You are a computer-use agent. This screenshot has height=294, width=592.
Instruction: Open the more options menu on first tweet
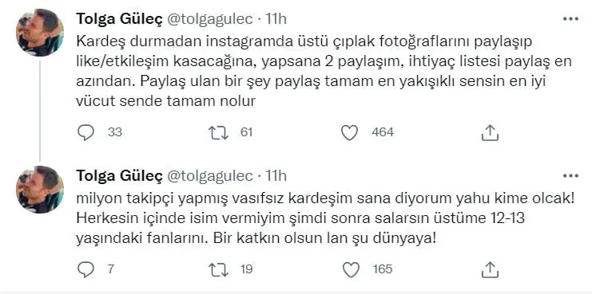[x=570, y=19]
